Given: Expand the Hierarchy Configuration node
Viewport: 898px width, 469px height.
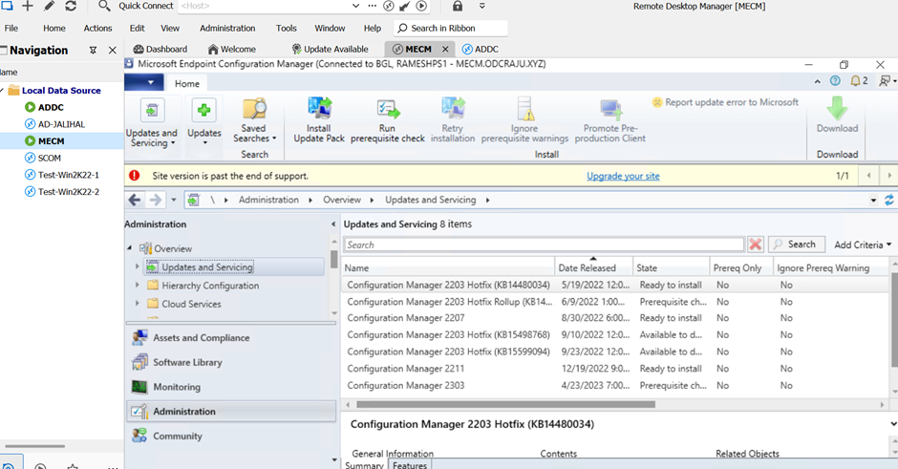Looking at the screenshot, I should (137, 285).
